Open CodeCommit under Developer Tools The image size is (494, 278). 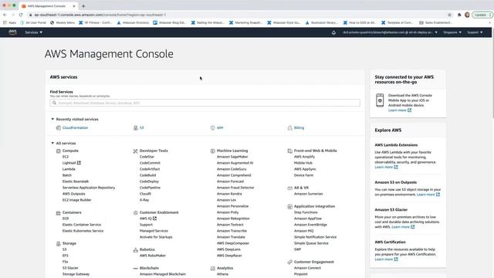pos(150,163)
